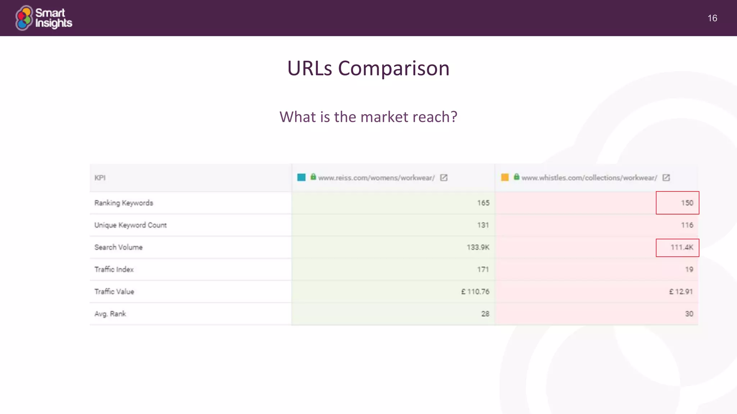This screenshot has height=414, width=737.
Task: Click green padlock icon next to whistles.com
Action: point(516,177)
